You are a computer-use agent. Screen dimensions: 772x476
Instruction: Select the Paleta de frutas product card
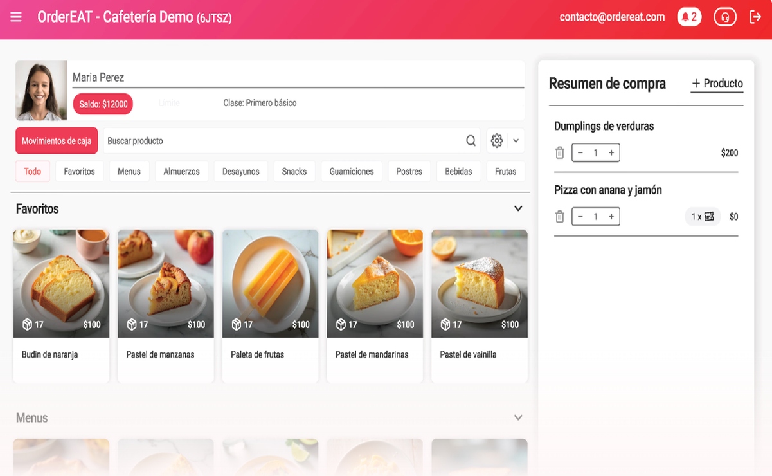click(271, 306)
